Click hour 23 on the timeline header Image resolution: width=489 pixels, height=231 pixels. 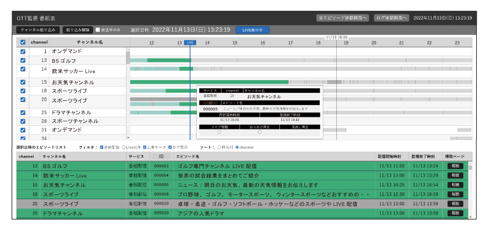coord(457,43)
